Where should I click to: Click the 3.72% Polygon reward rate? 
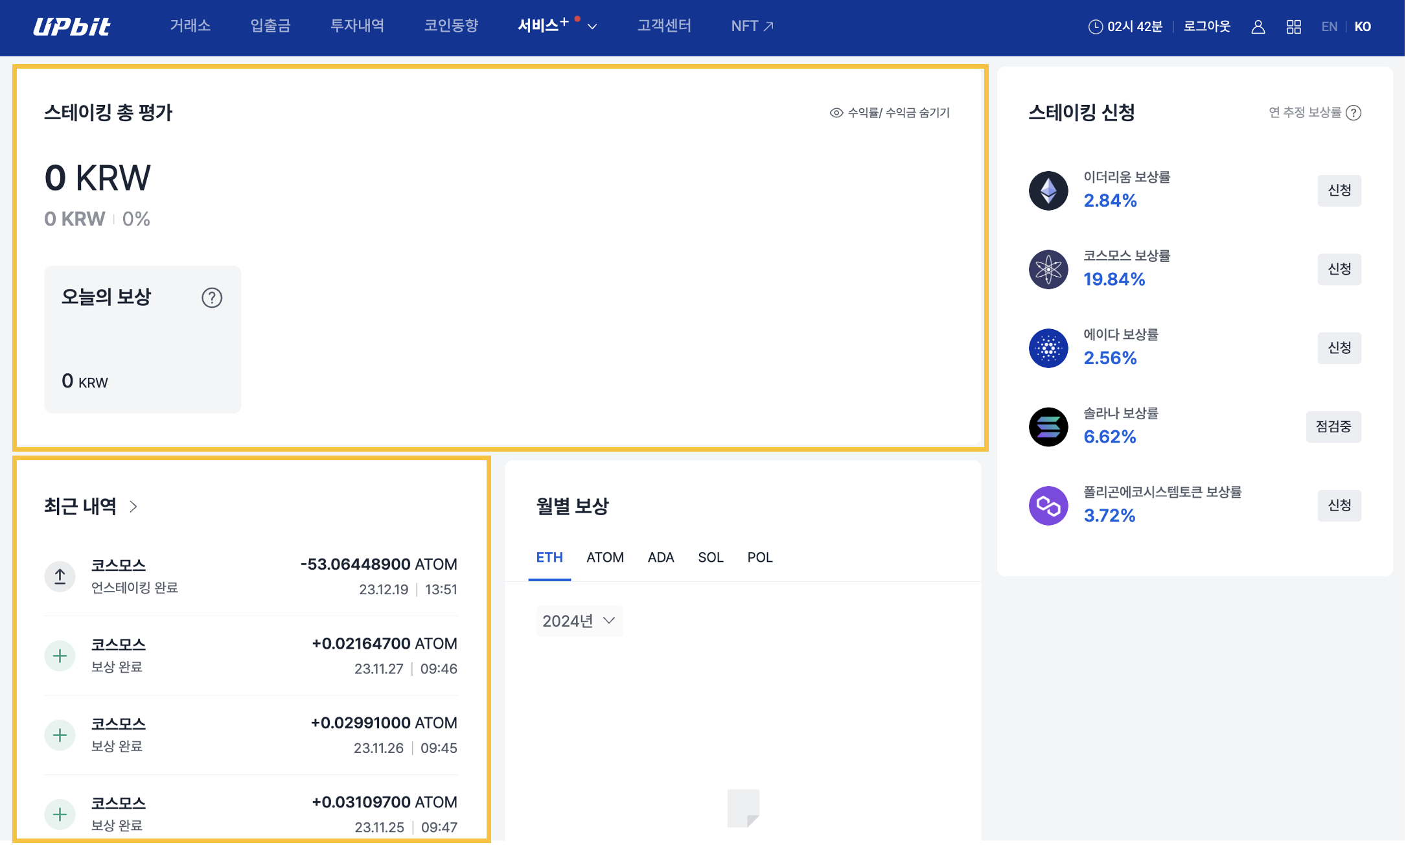(x=1110, y=516)
